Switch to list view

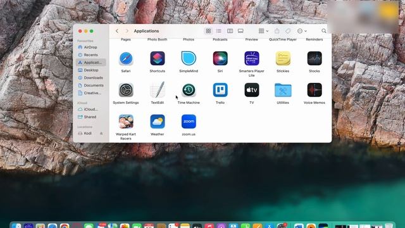click(x=219, y=31)
